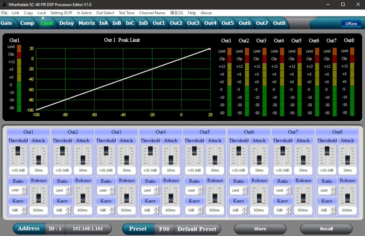
Task: Click the Preset button
Action: pyautogui.click(x=138, y=229)
